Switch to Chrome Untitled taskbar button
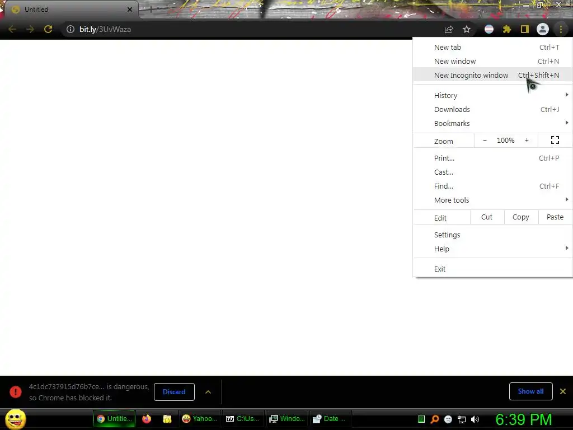Image resolution: width=573 pixels, height=430 pixels. pos(114,419)
